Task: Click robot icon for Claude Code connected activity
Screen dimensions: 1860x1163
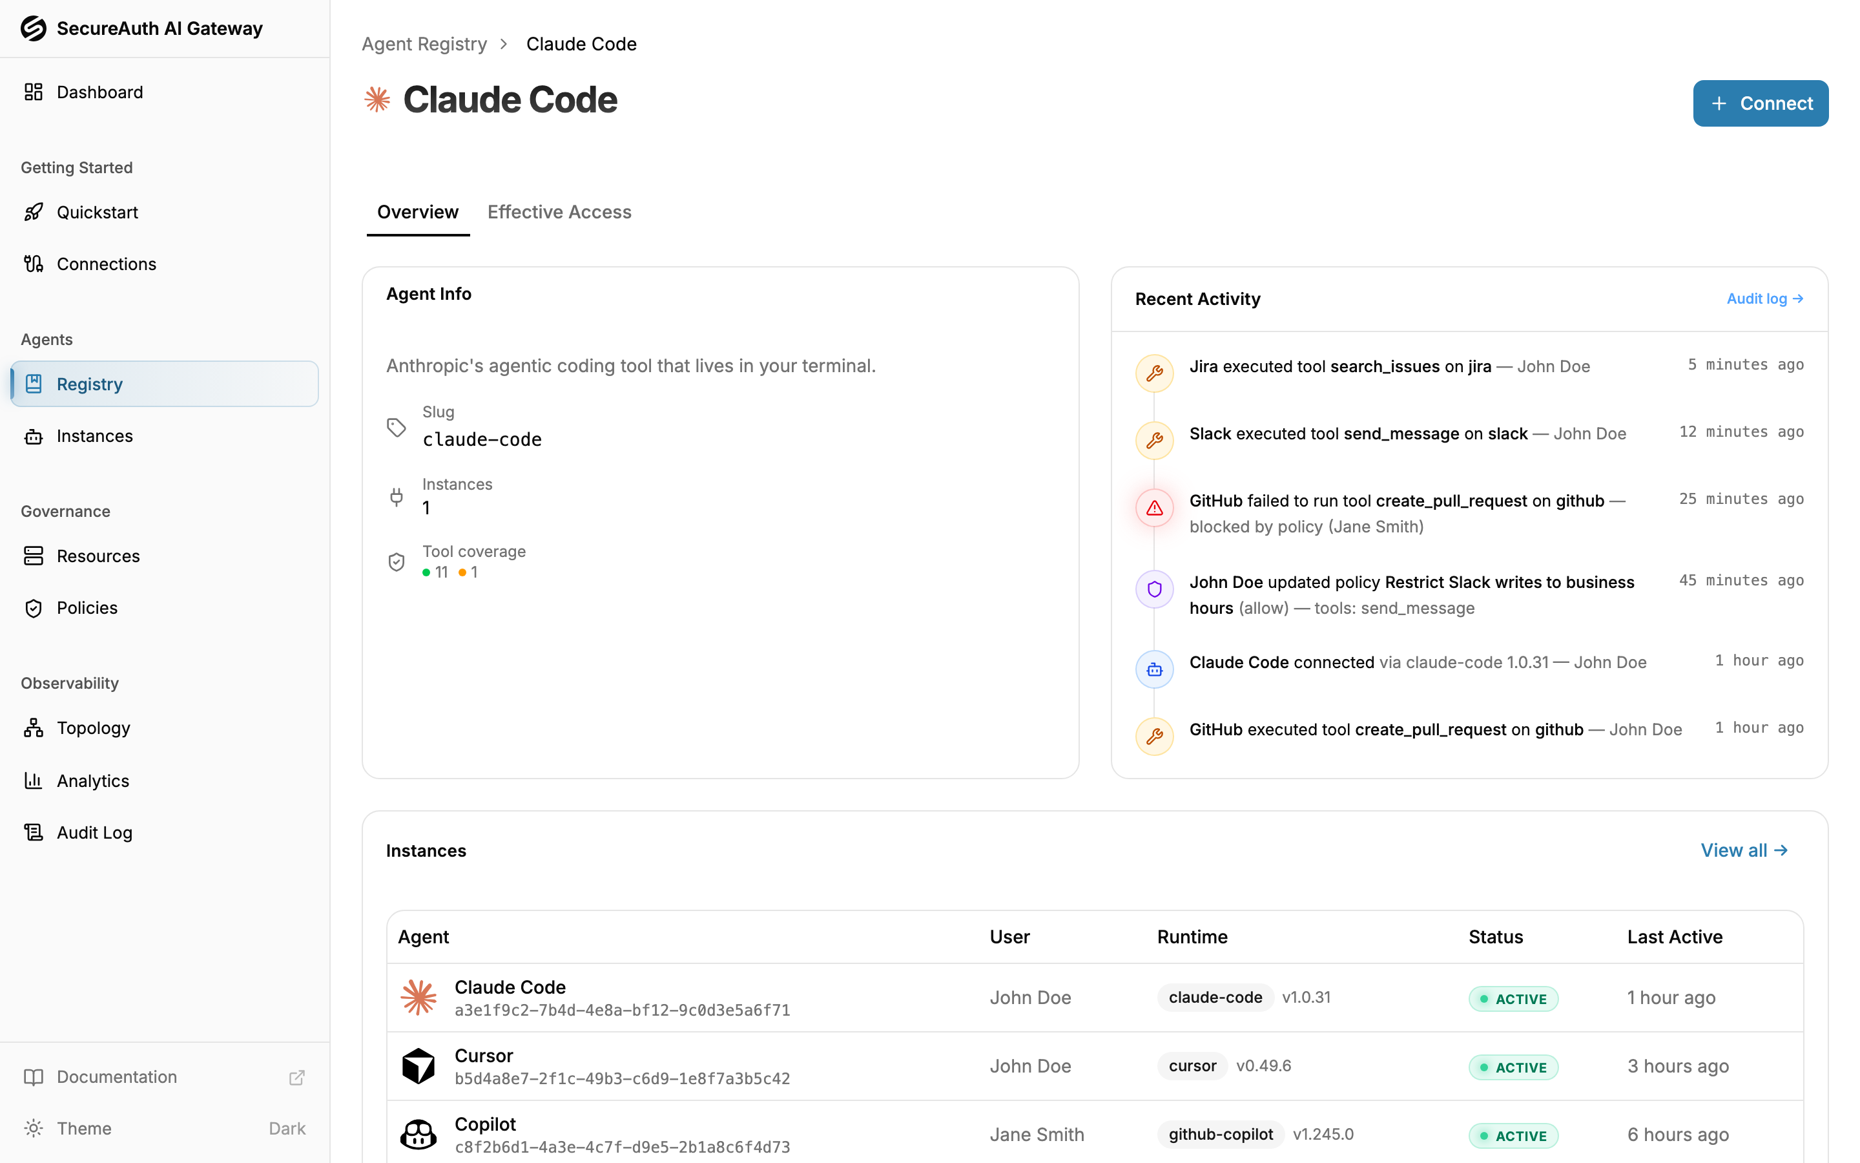Action: pyautogui.click(x=1155, y=669)
